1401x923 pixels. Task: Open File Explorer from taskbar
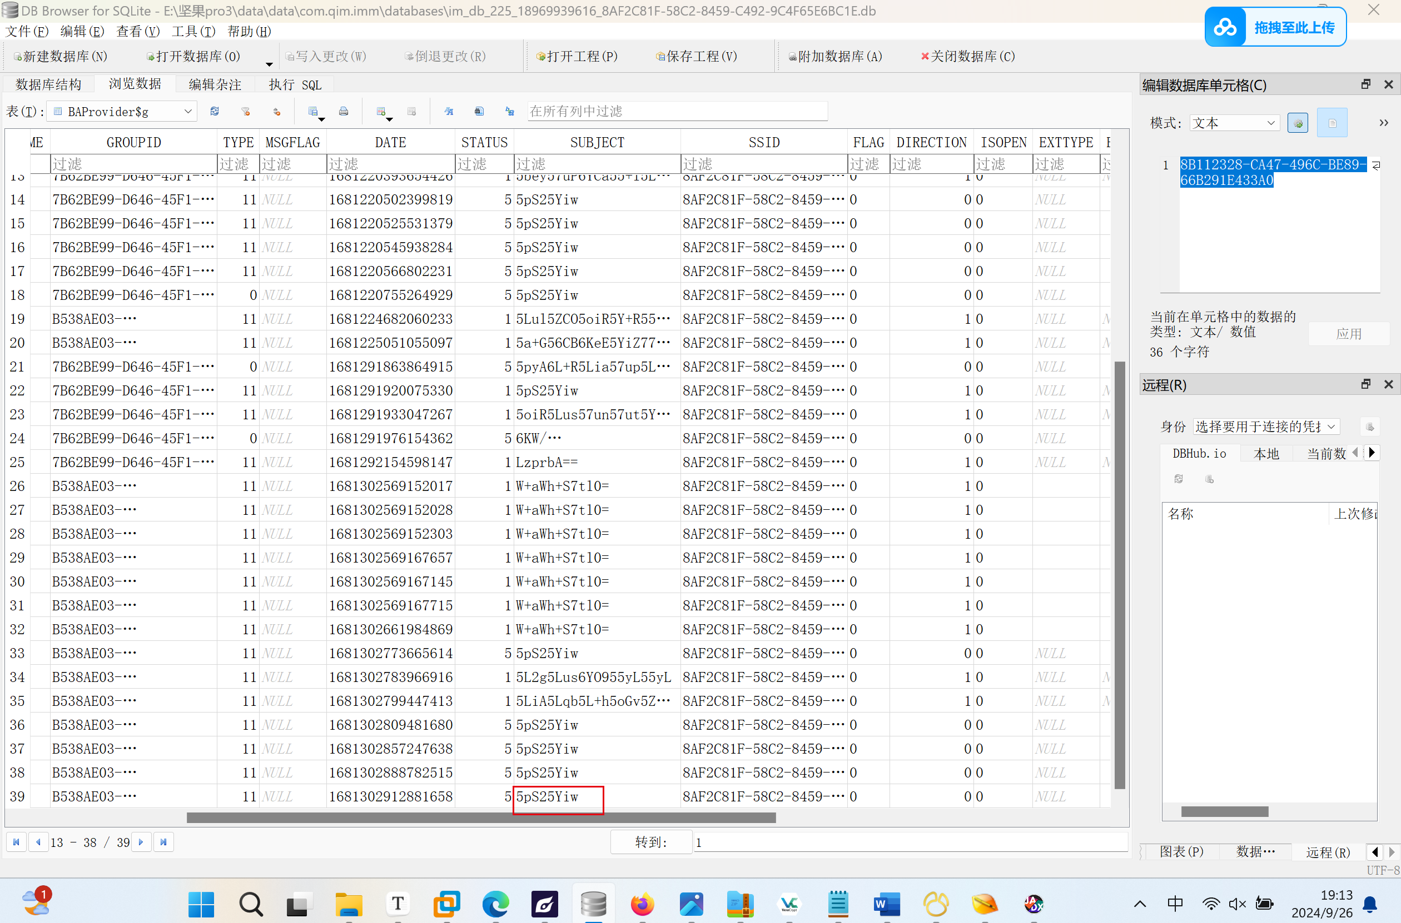click(x=349, y=904)
